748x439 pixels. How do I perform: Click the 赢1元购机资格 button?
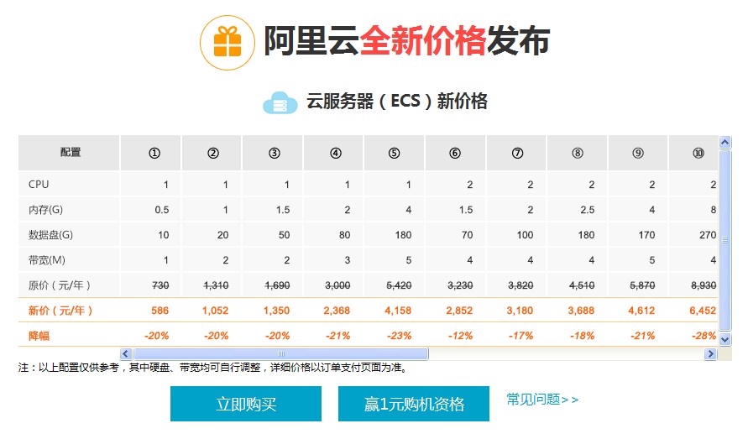[414, 404]
